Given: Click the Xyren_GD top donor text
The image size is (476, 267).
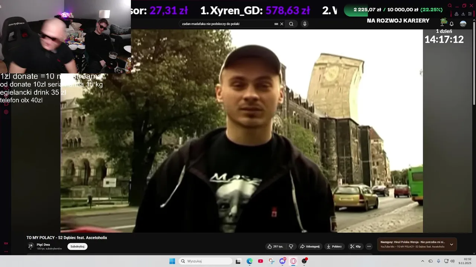Looking at the screenshot, I should pos(255,11).
